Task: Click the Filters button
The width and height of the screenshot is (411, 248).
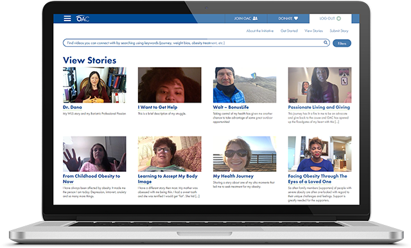Action: coord(342,43)
